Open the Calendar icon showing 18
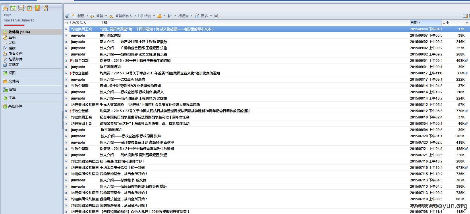 pos(13,8)
